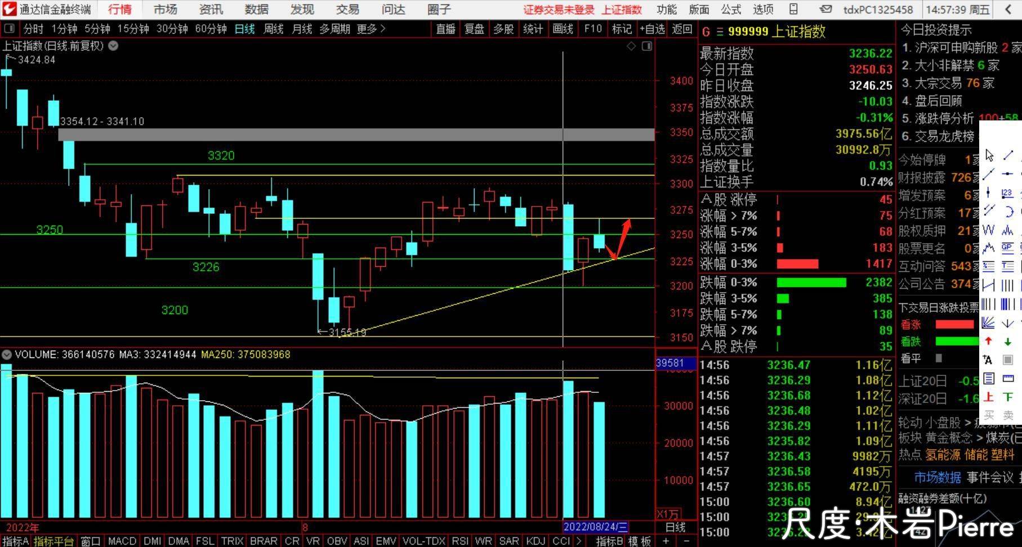Toggle the side panel icon left of 分时
Image resolution: width=1022 pixels, height=547 pixels.
[x=10, y=29]
